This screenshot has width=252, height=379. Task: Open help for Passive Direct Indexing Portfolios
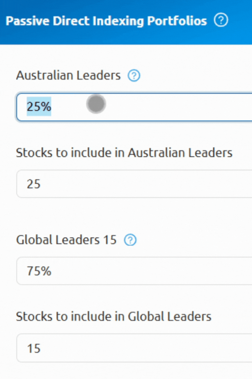coord(221,20)
